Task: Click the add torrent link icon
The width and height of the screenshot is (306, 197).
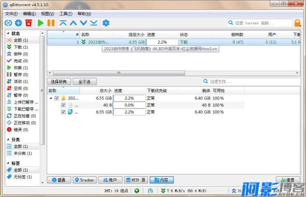Action: coord(8,23)
